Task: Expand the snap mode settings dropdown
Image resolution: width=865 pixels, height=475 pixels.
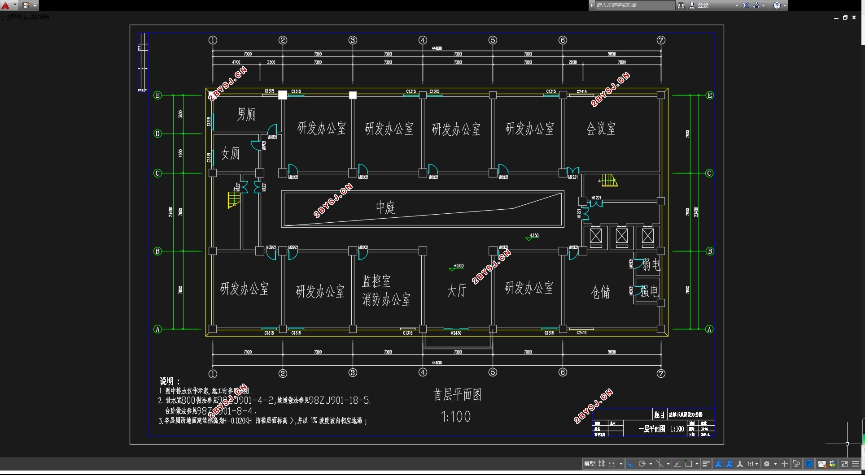Action: (x=621, y=464)
